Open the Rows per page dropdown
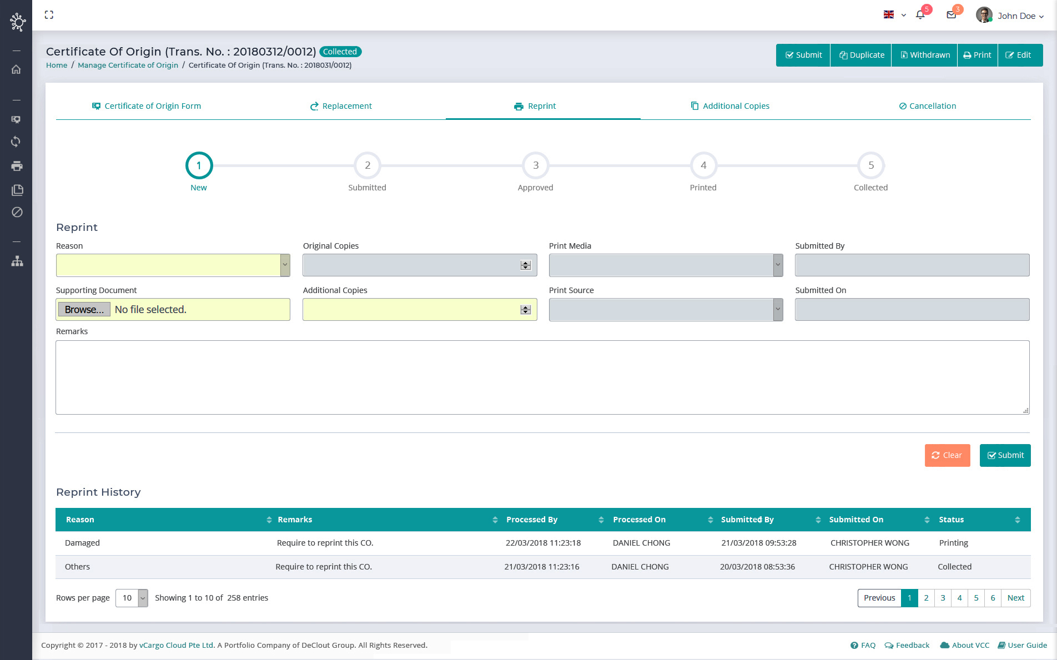1057x660 pixels. pyautogui.click(x=143, y=598)
